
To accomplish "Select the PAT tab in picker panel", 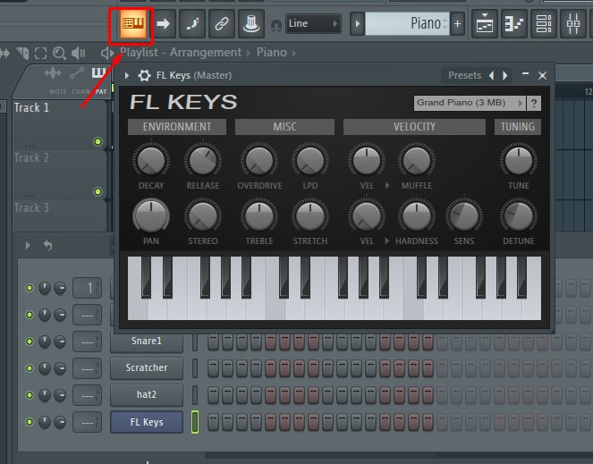I will point(101,91).
